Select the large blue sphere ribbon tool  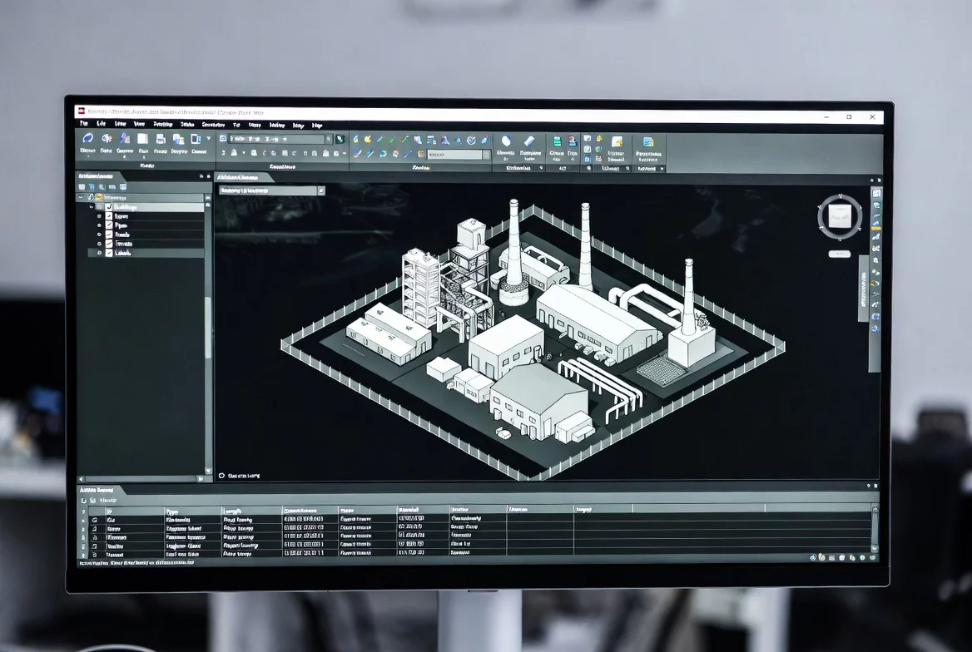507,141
